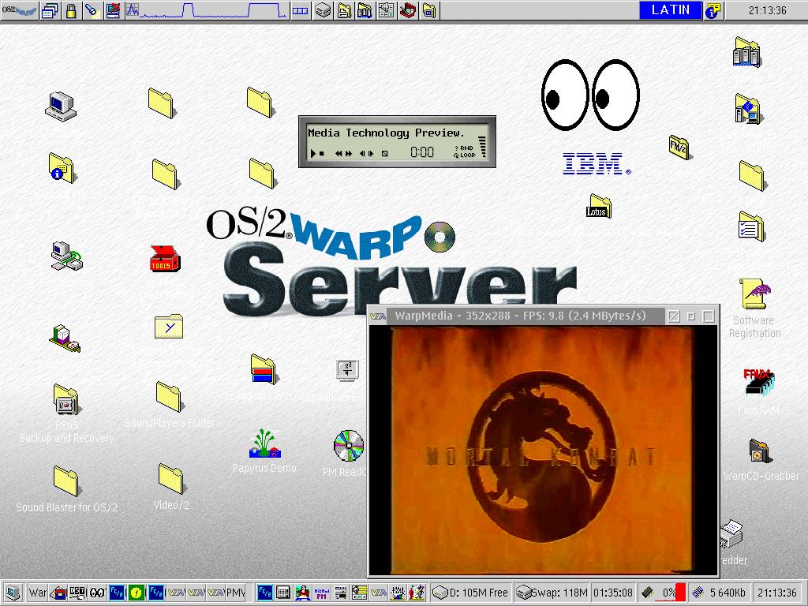Open the Software Registration icon
This screenshot has height=606, width=808.
click(x=754, y=307)
